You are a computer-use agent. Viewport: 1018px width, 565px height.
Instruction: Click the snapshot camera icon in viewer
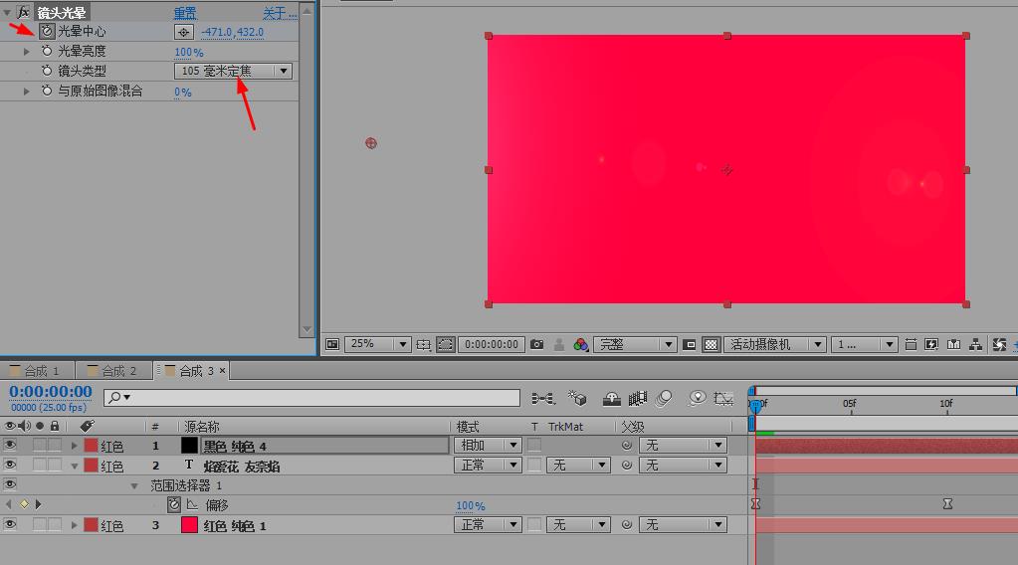[x=537, y=344]
